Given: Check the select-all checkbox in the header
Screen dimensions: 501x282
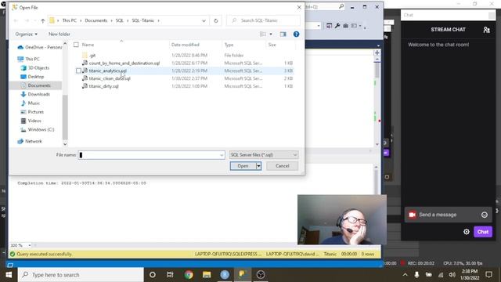Looking at the screenshot, I should click(76, 45).
